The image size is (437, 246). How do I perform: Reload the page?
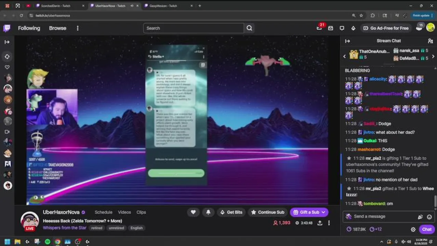coord(21,15)
